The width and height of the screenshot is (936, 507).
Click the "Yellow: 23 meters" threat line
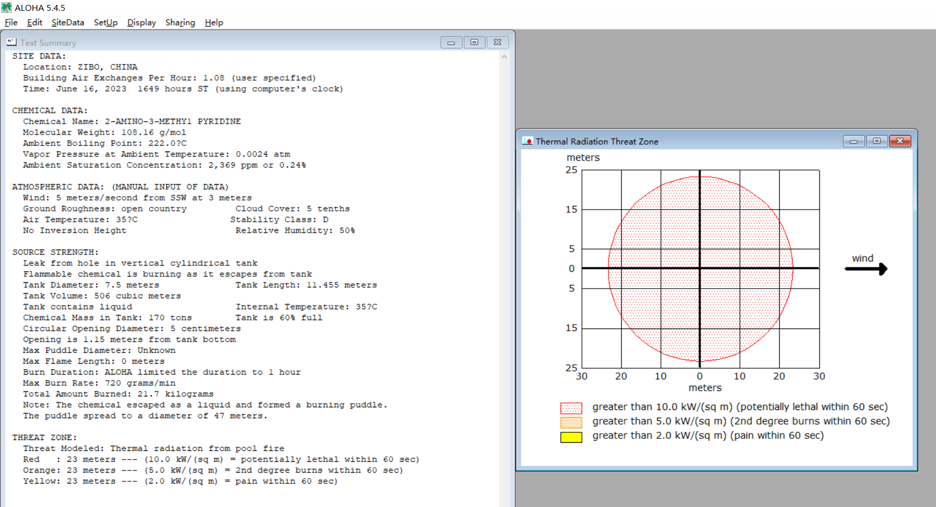coord(180,481)
